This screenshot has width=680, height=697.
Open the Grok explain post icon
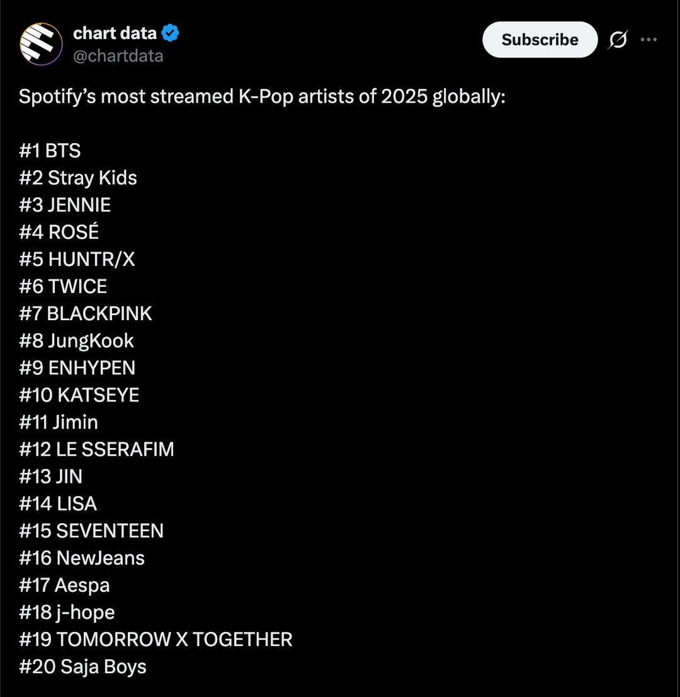pyautogui.click(x=618, y=40)
